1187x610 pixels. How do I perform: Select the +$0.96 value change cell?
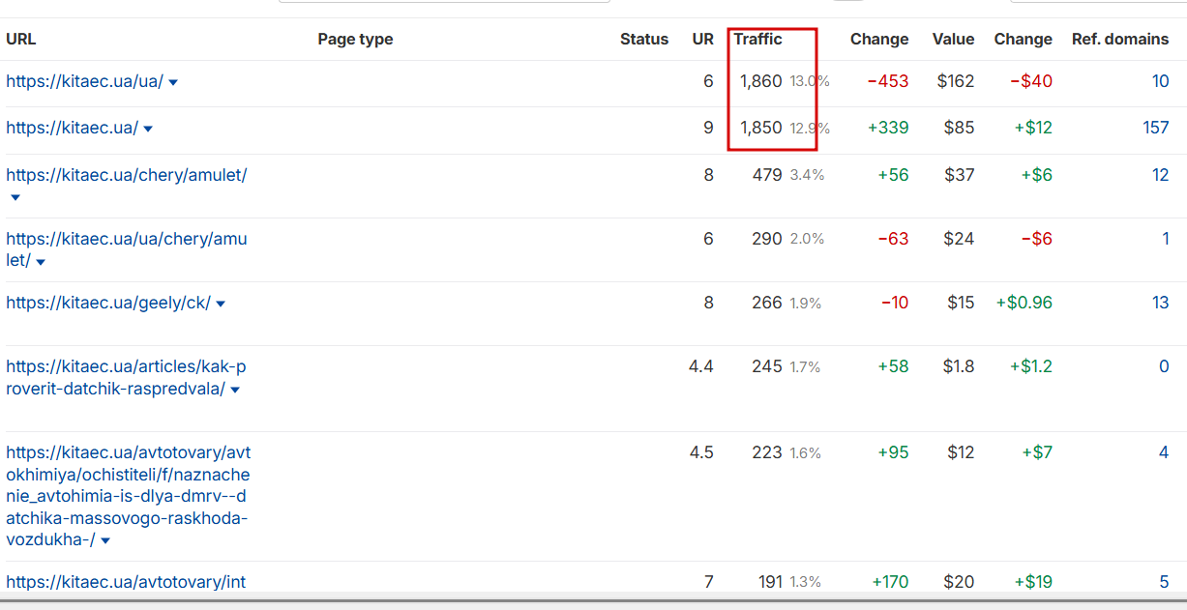(1024, 303)
